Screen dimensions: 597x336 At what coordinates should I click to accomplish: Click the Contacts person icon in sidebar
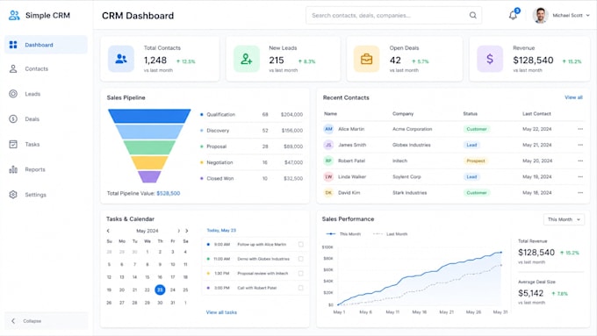tap(13, 69)
